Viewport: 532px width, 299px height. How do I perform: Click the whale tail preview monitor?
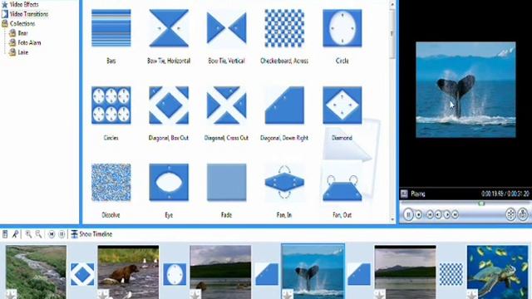tap(465, 90)
